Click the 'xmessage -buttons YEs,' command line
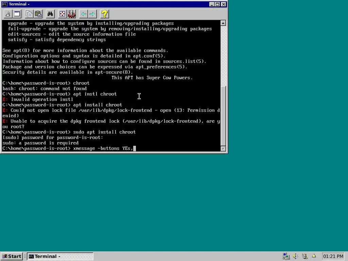The height and width of the screenshot is (261, 348). coord(103,148)
